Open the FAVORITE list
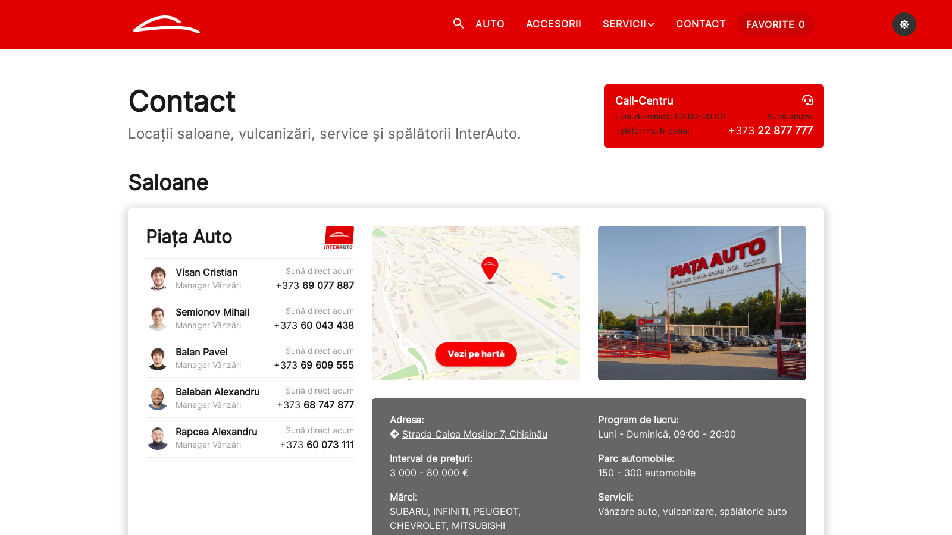952x535 pixels. coord(775,24)
